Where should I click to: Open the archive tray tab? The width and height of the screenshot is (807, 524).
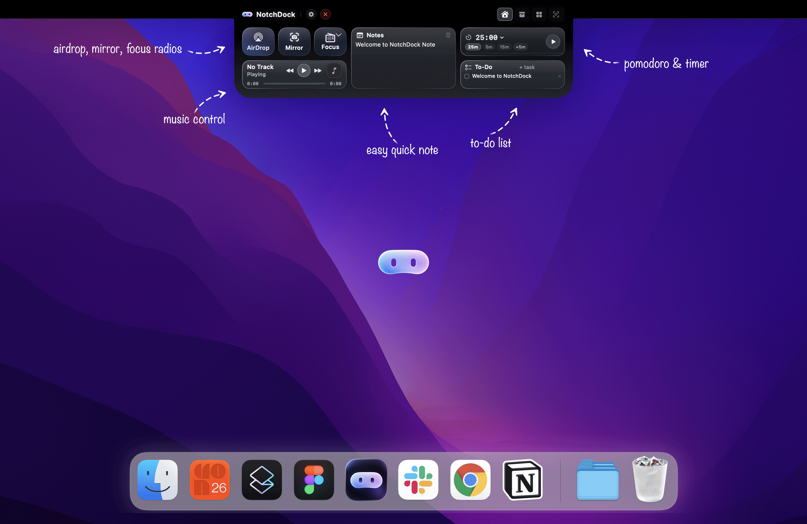click(x=522, y=14)
